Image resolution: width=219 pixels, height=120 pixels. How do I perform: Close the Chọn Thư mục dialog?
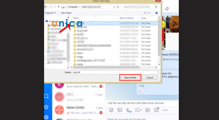158,1
